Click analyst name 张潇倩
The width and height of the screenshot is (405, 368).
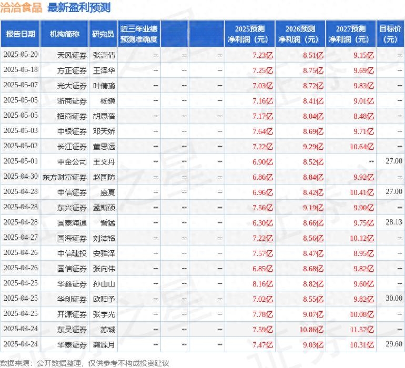[x=104, y=55]
